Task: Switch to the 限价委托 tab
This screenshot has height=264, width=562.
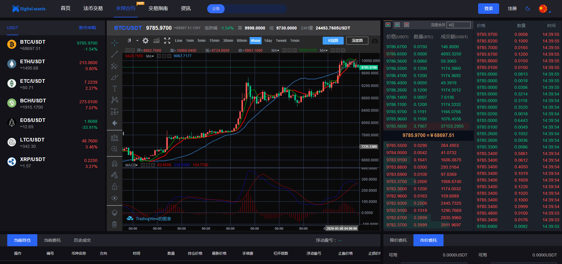Action: click(398, 240)
